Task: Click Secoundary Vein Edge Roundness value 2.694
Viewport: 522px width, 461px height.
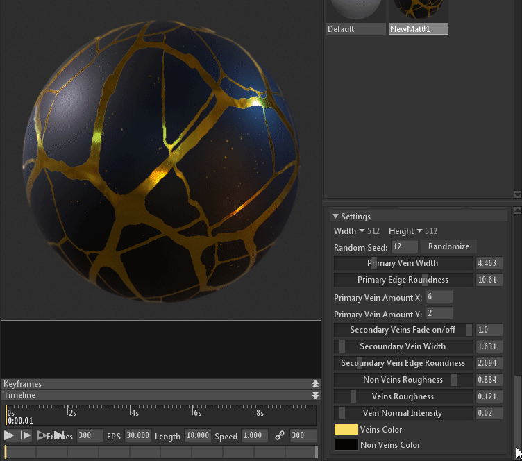Action: [x=489, y=363]
